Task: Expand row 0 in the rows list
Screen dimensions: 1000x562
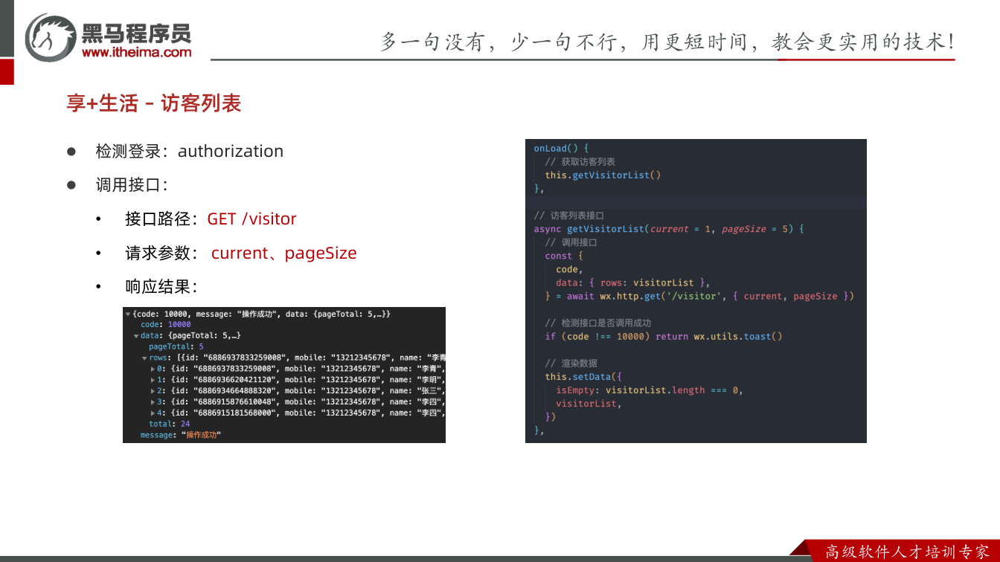Action: [x=153, y=369]
